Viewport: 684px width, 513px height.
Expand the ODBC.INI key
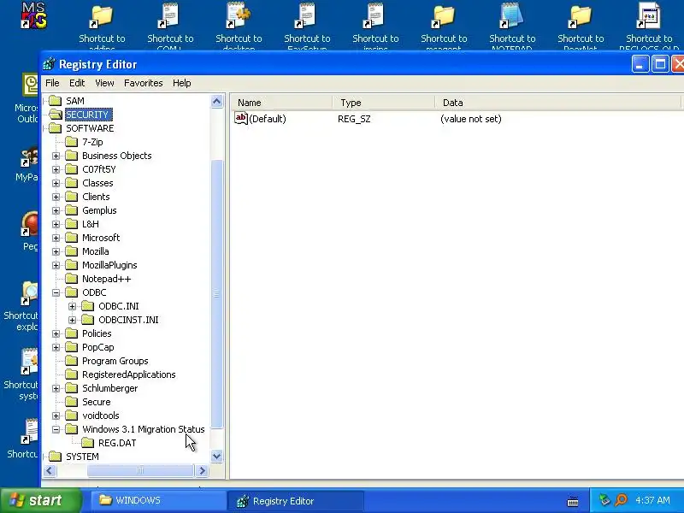pyautogui.click(x=73, y=306)
